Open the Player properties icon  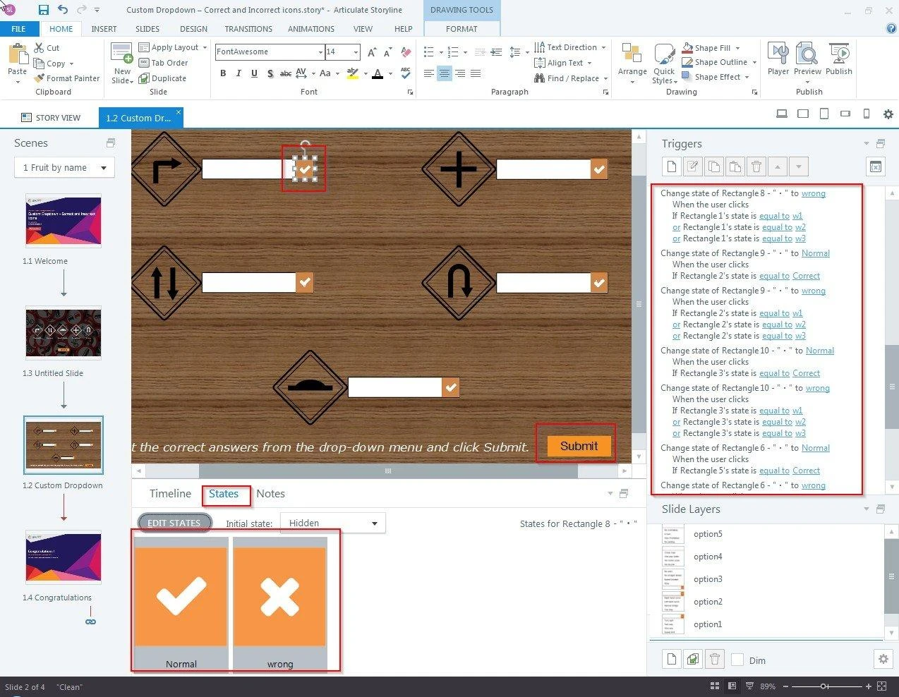click(778, 54)
